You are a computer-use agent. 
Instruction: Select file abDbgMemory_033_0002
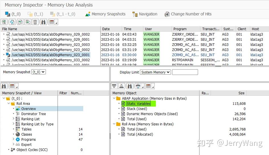coord(51,60)
